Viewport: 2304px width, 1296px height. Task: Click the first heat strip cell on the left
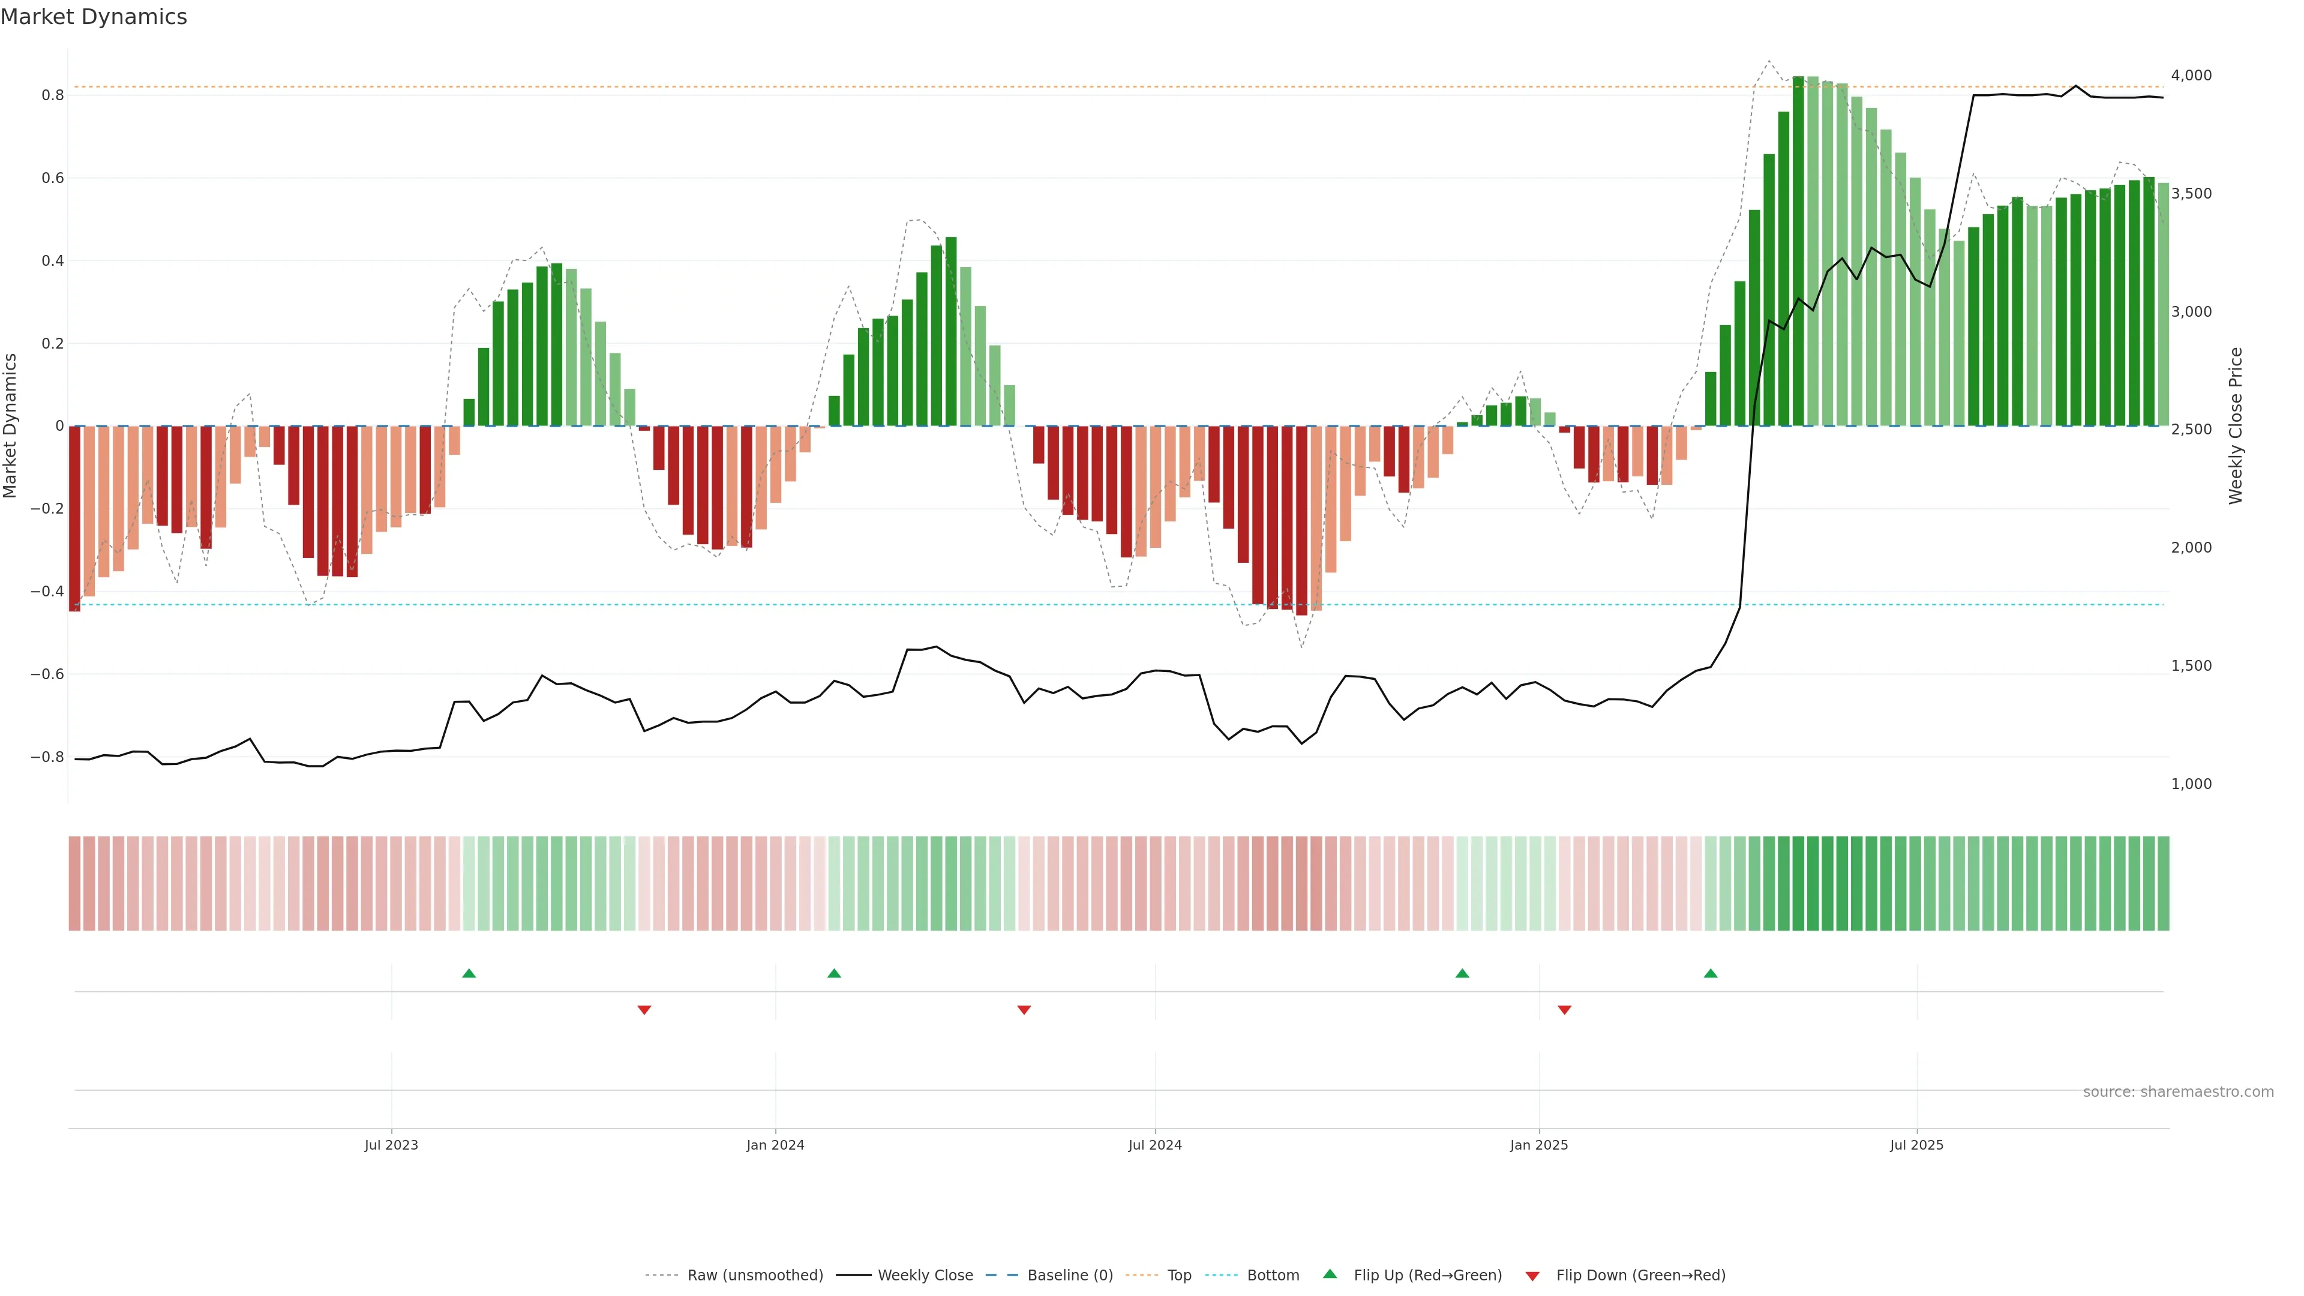[x=74, y=883]
